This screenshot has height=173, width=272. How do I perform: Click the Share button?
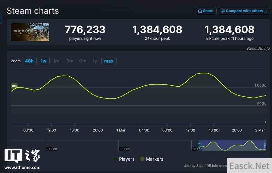click(x=205, y=11)
